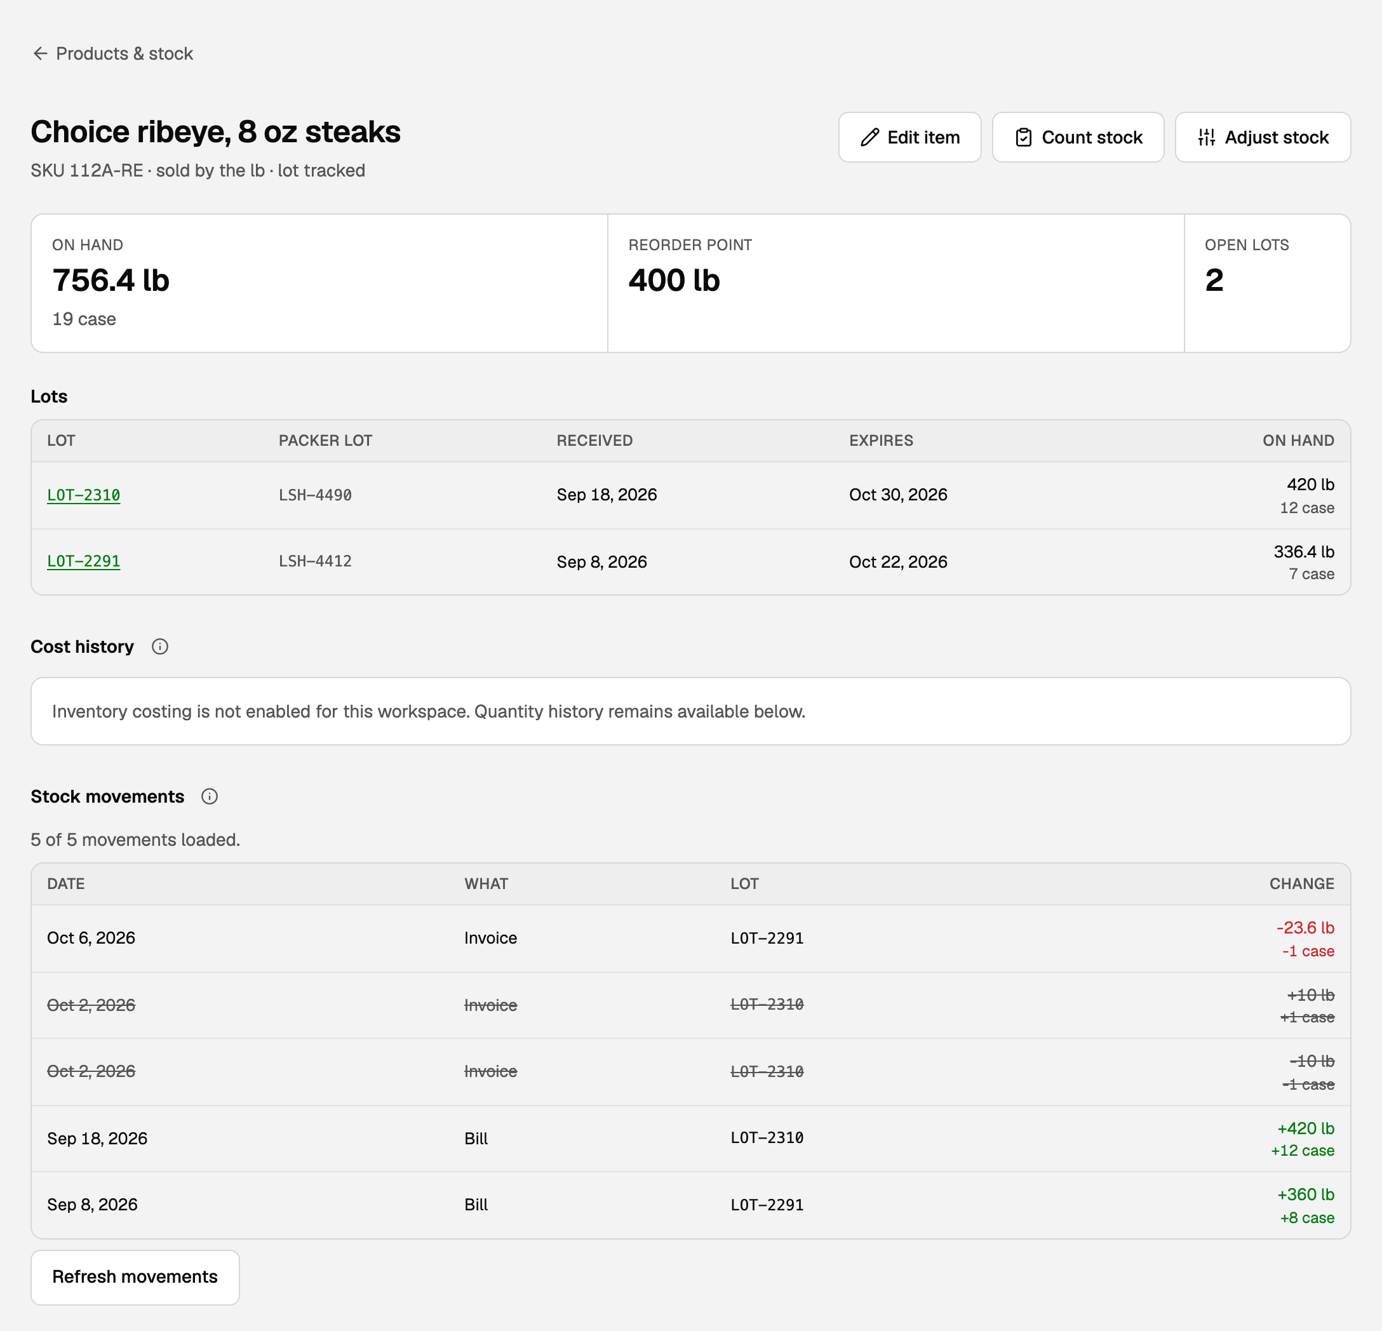Click the pencil icon in Edit item
This screenshot has height=1331, width=1382.
point(870,137)
